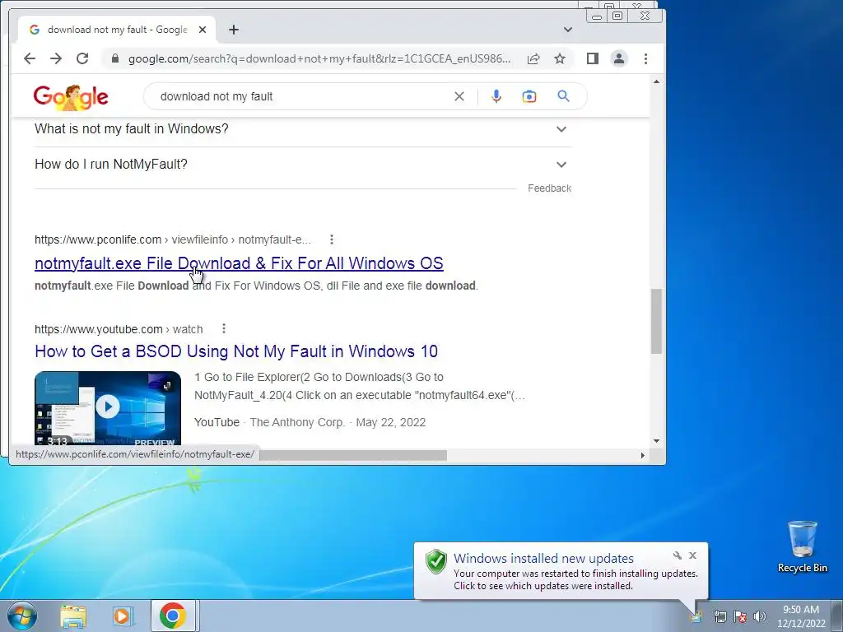Image resolution: width=843 pixels, height=632 pixels.
Task: Click the Chrome taskbar button
Action: 173,616
